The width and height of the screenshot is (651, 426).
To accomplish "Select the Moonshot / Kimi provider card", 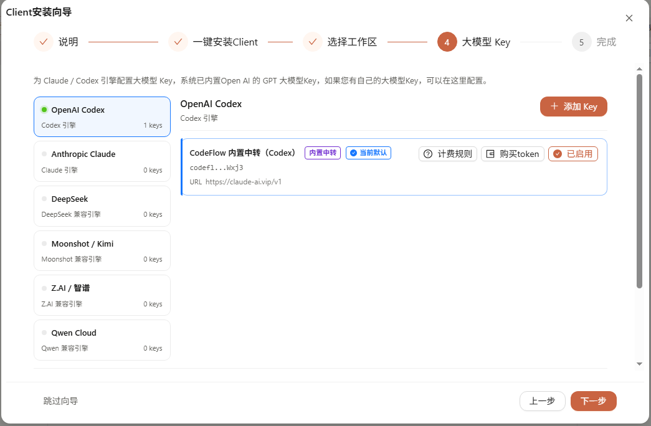I will pyautogui.click(x=102, y=251).
